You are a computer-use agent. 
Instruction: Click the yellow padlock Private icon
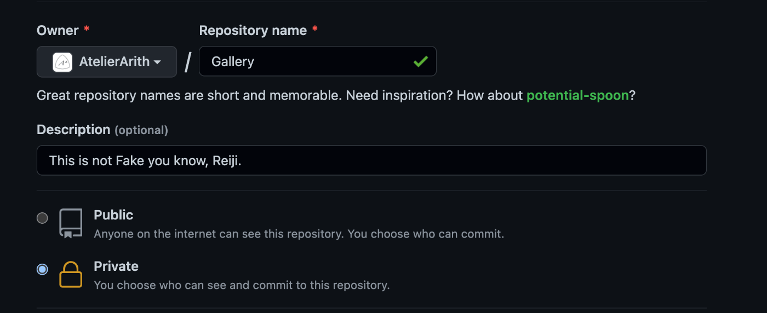pos(71,275)
